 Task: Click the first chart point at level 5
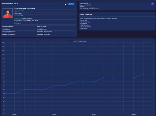(4, 94)
